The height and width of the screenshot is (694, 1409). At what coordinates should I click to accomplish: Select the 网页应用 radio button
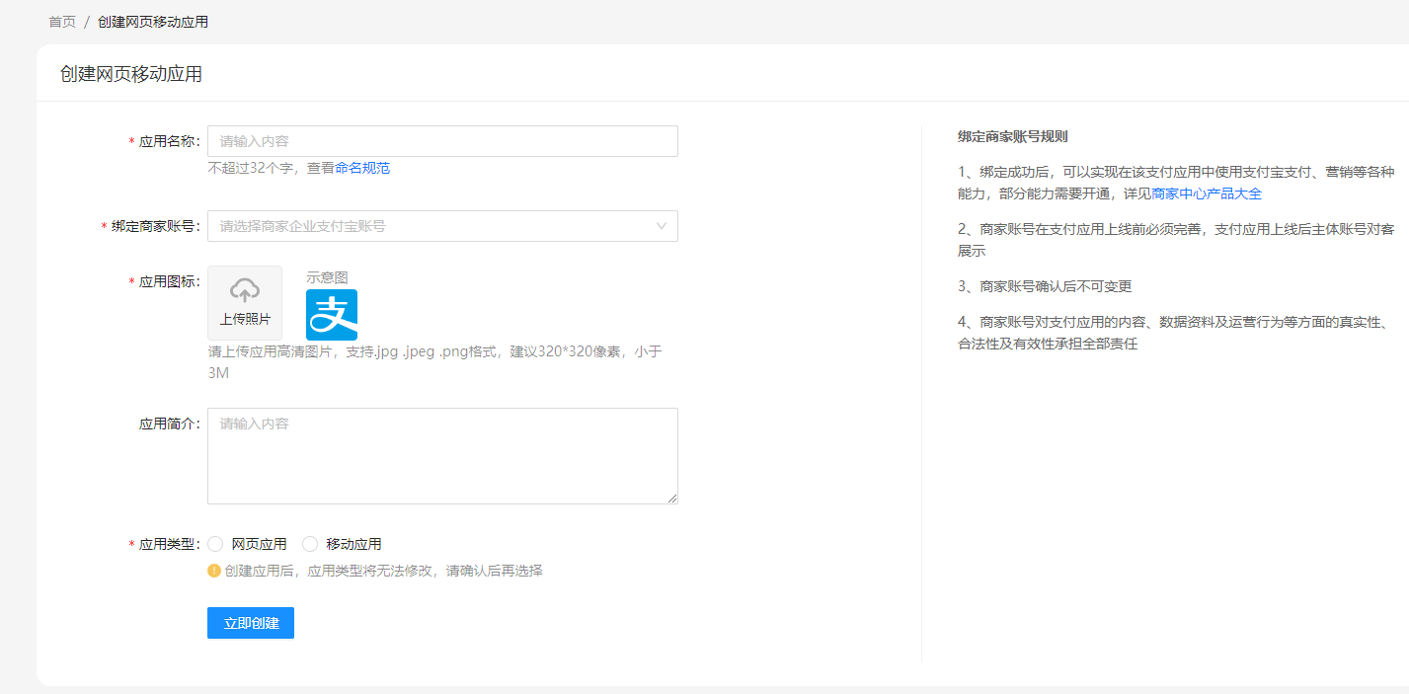coord(215,544)
